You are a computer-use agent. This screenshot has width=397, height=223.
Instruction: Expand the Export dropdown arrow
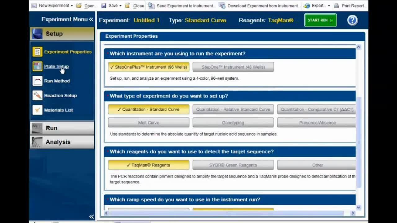tap(329, 6)
